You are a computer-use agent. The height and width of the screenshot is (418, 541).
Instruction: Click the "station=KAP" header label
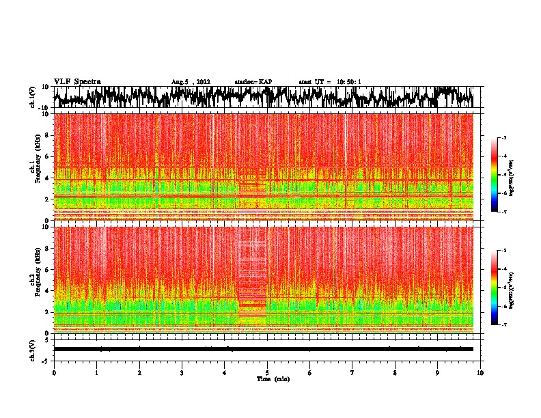coord(253,82)
